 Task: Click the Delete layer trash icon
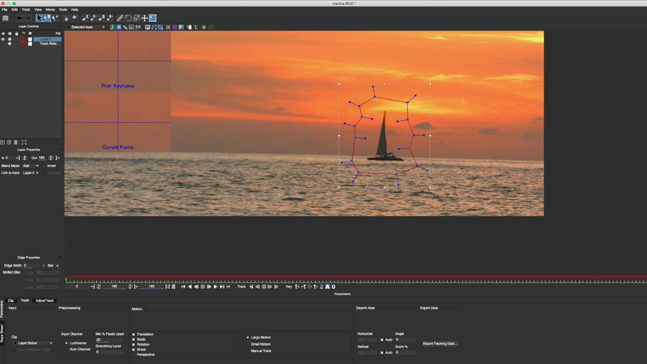pyautogui.click(x=16, y=142)
